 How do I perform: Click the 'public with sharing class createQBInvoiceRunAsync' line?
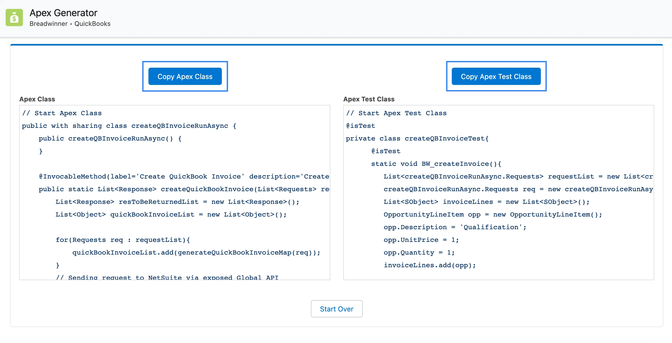129,126
